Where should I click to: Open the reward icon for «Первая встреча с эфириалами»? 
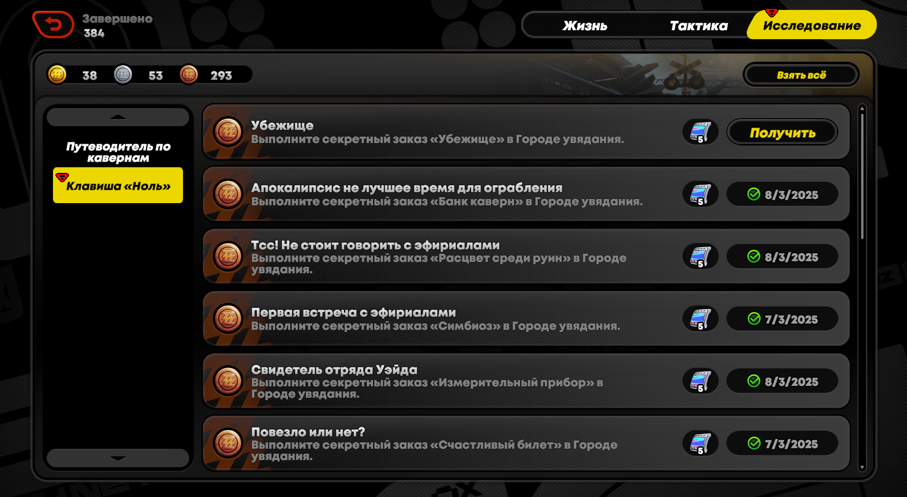[x=700, y=319]
